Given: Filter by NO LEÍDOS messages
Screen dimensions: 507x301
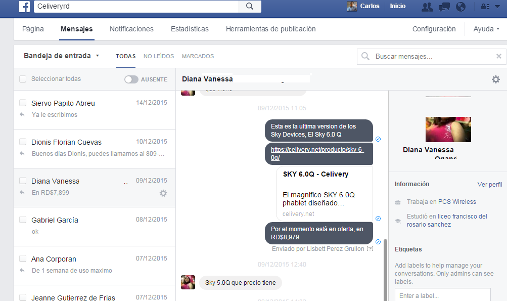Looking at the screenshot, I should [159, 56].
